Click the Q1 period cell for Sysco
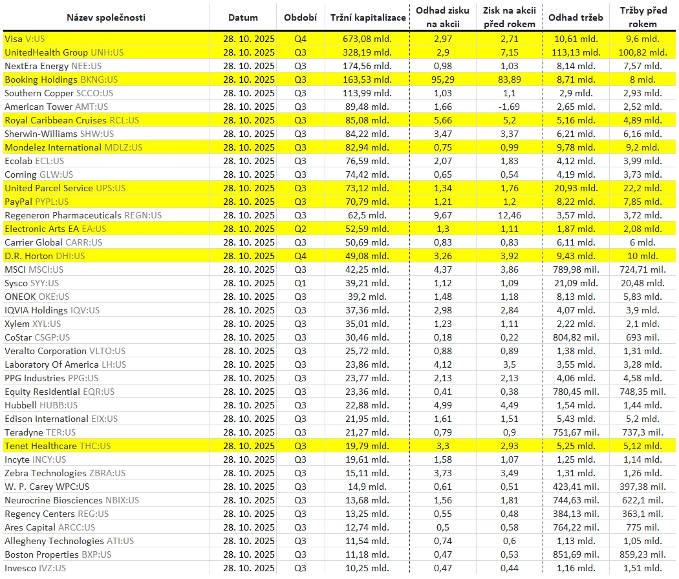The height and width of the screenshot is (579, 679). click(300, 283)
